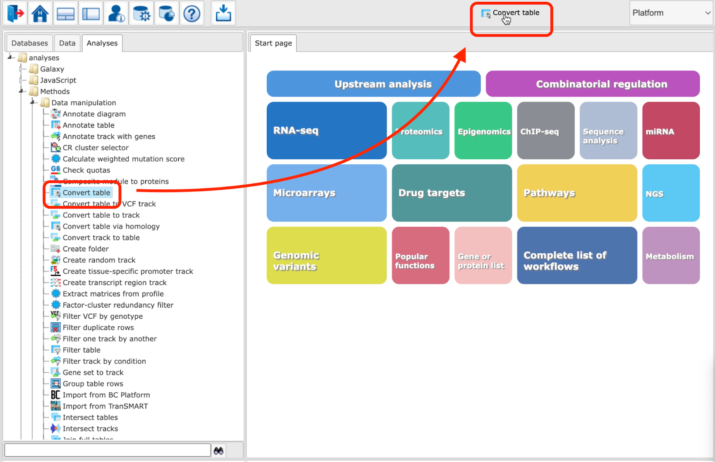Screen dimensions: 715x462
Task: Open the RNA-seq workflow tile
Action: 327,130
